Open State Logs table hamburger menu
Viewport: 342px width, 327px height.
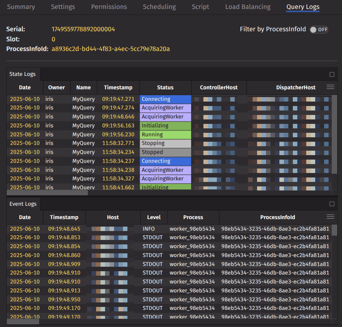[330, 87]
